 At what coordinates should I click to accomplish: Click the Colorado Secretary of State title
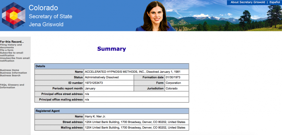50,16
